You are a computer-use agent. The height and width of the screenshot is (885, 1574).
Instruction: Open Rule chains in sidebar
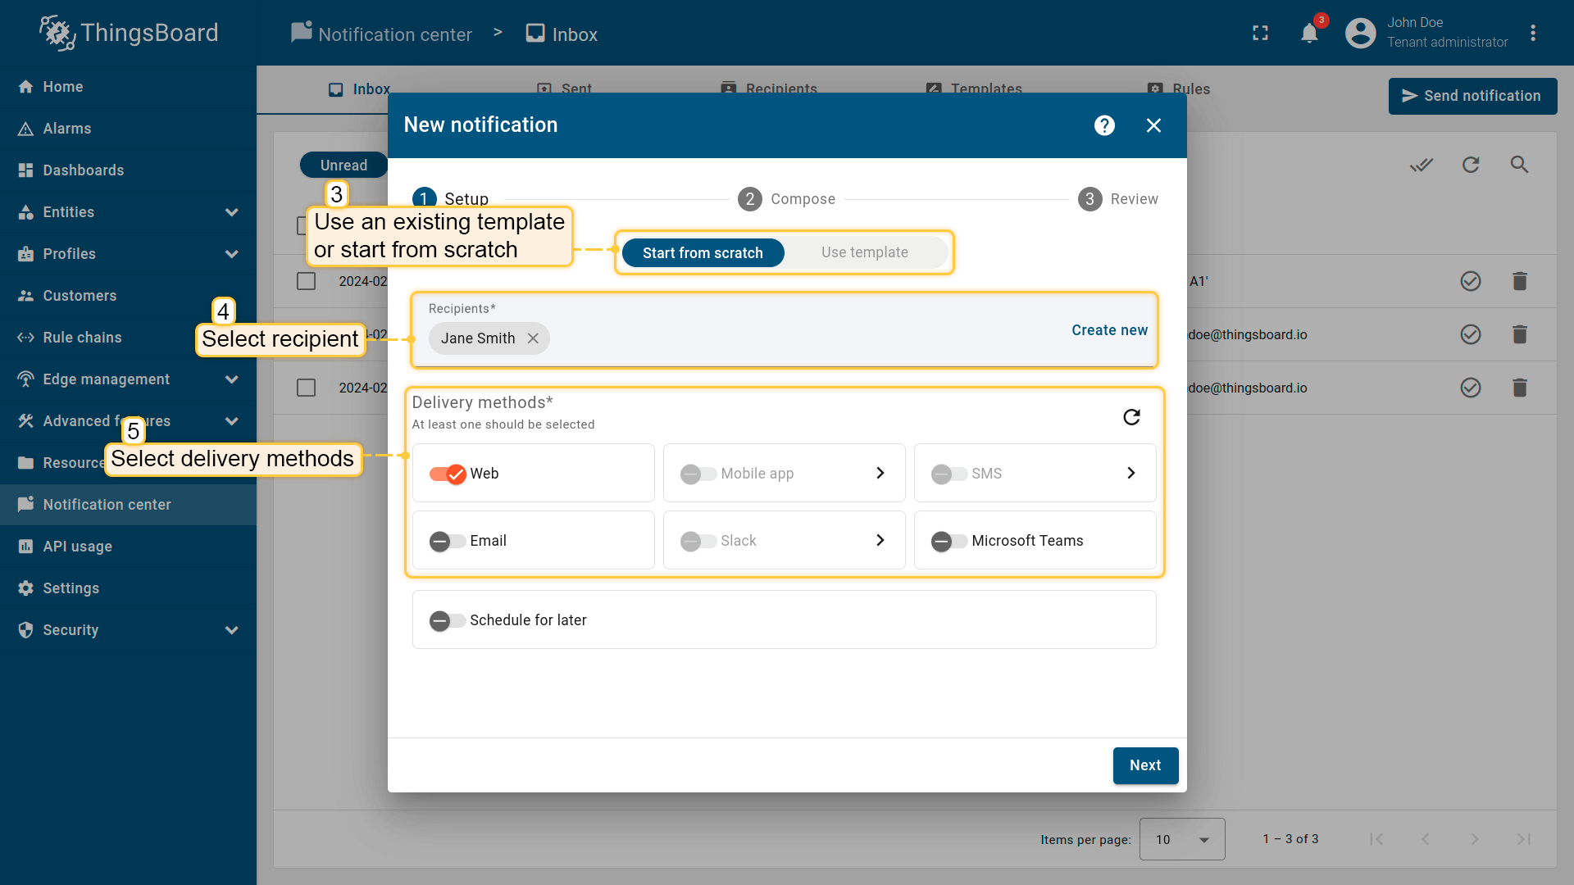[82, 338]
